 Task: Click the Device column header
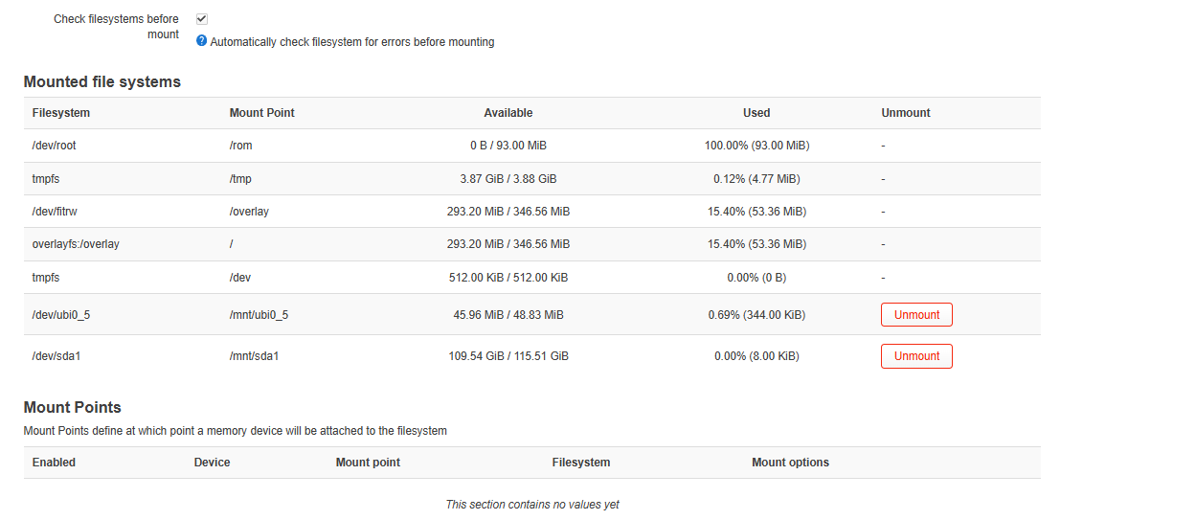tap(212, 463)
